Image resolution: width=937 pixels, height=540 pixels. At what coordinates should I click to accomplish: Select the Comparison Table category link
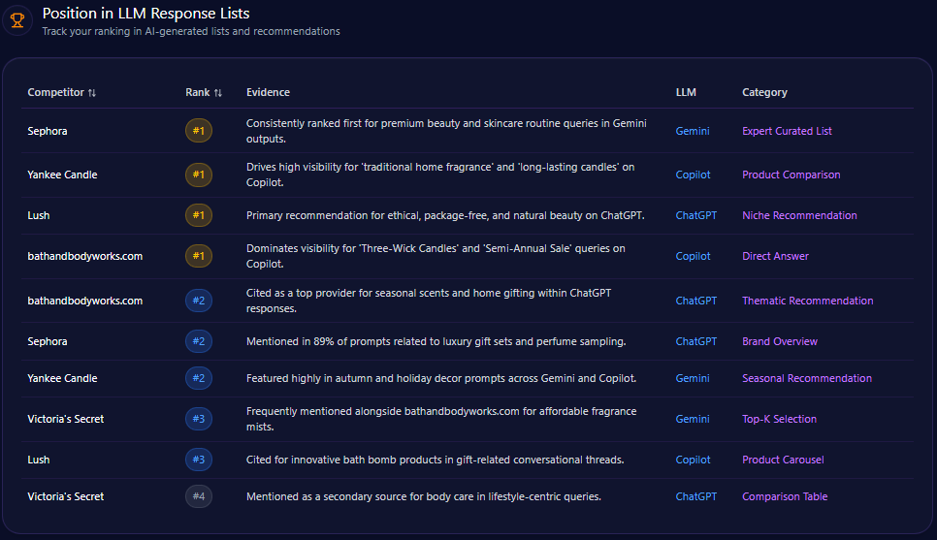[x=785, y=496]
